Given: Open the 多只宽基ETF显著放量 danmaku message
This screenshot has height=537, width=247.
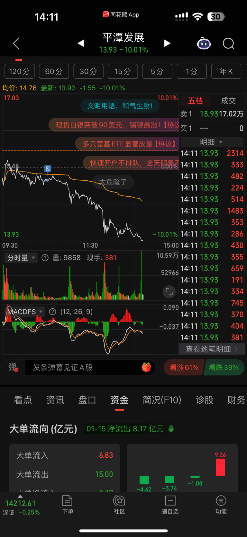Looking at the screenshot, I should point(127,144).
